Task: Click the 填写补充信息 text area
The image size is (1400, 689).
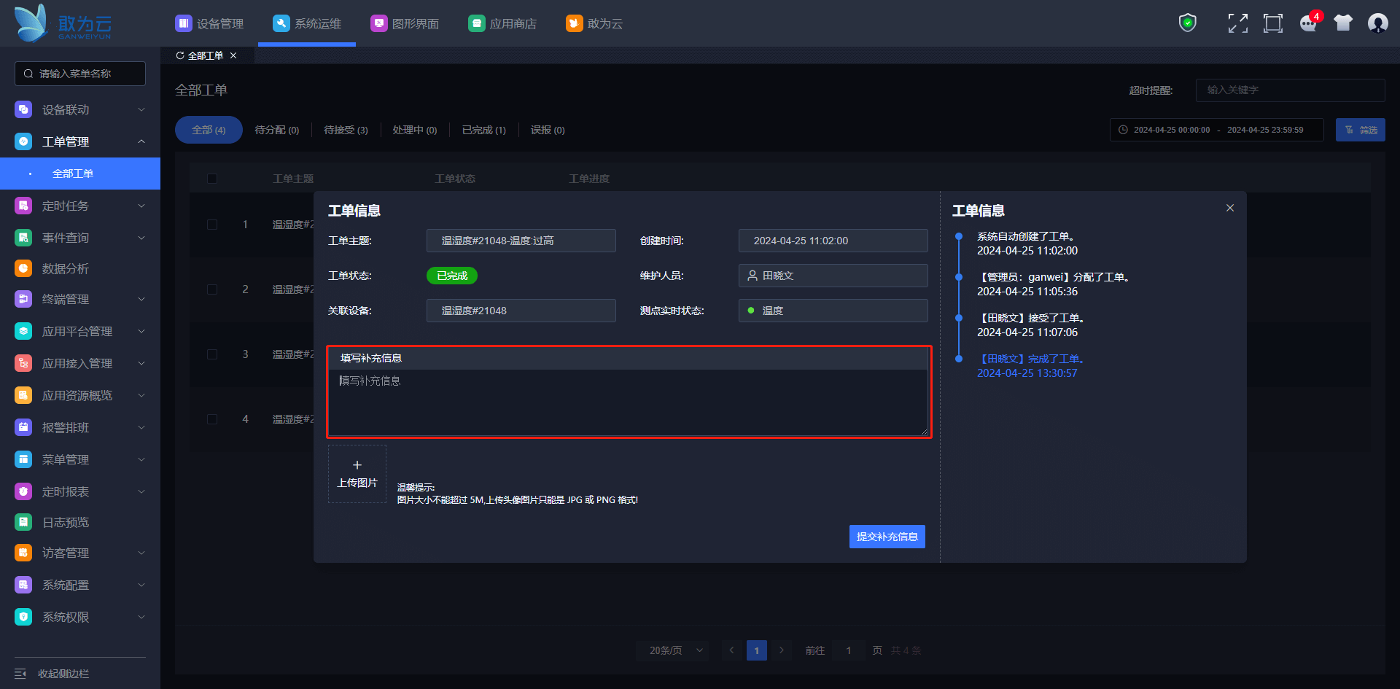Action: click(x=629, y=402)
